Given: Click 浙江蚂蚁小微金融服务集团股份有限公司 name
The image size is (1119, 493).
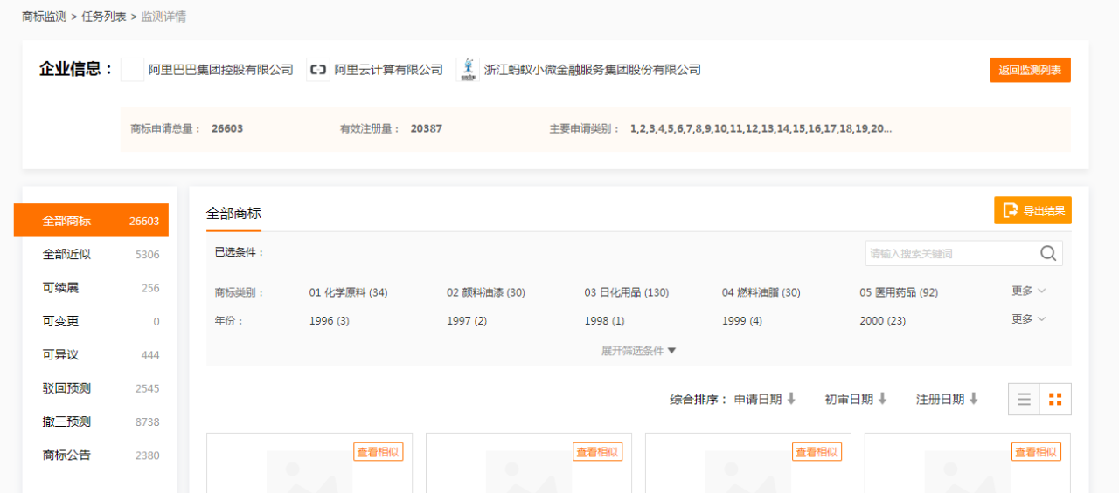Looking at the screenshot, I should pyautogui.click(x=593, y=70).
